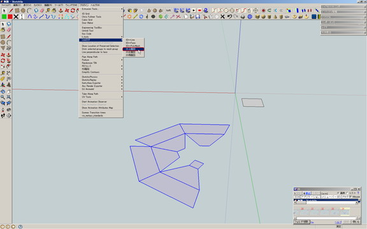Select the Push/Pull tool in left toolbar

click(x=9, y=55)
